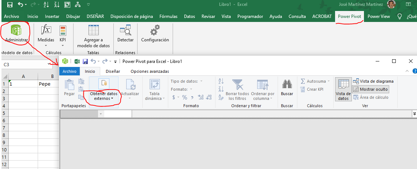The image size is (417, 169).
Task: Collapse the Power Pivot ribbon chevron
Action: click(407, 71)
